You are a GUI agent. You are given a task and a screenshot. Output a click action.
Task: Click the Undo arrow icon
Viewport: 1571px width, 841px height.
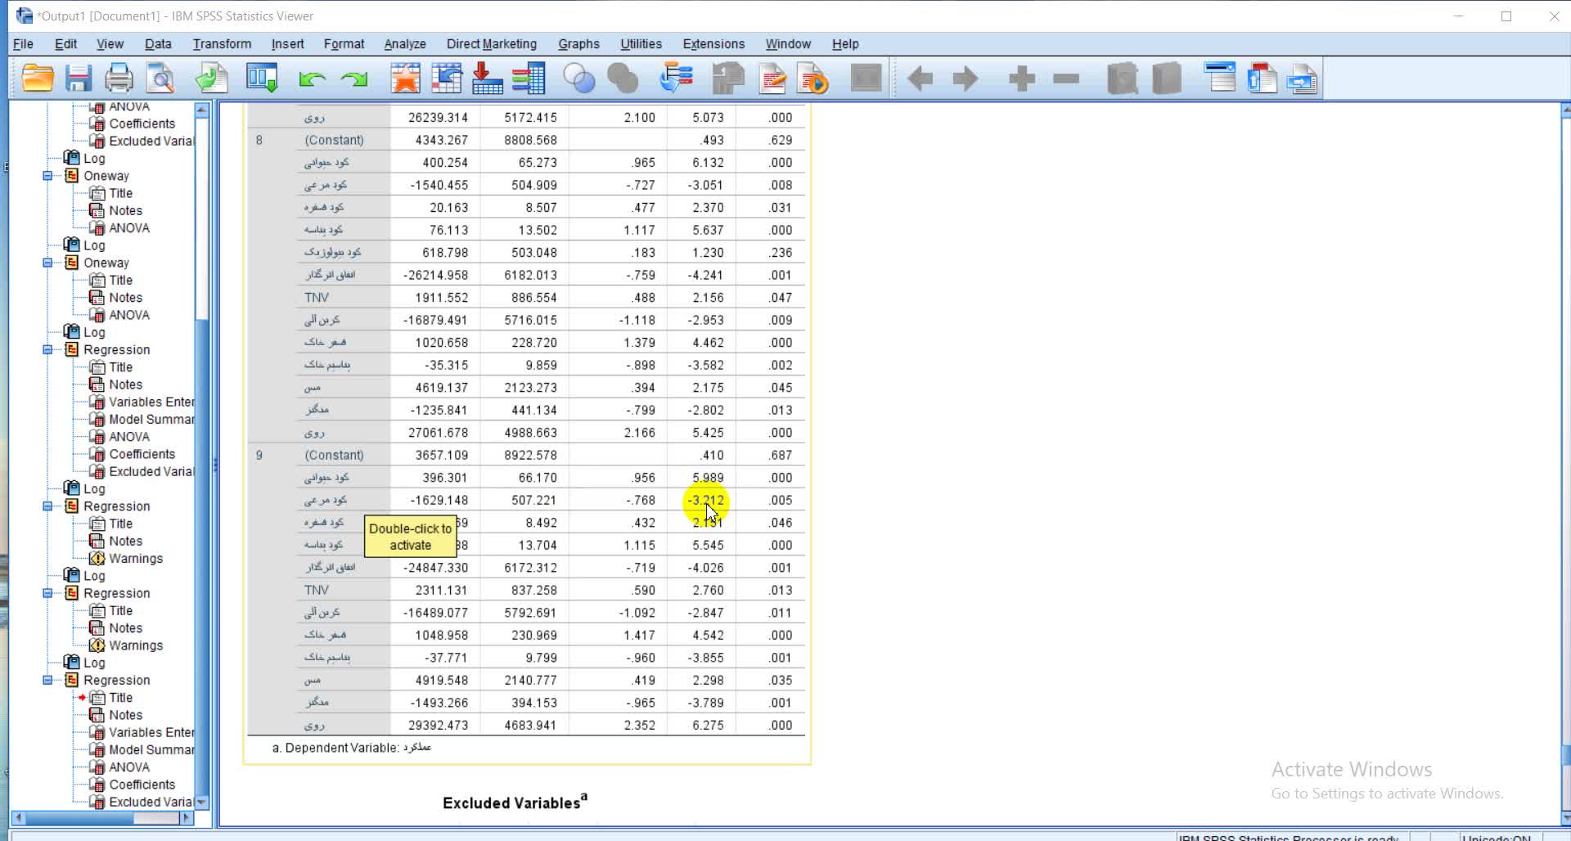pyautogui.click(x=312, y=79)
